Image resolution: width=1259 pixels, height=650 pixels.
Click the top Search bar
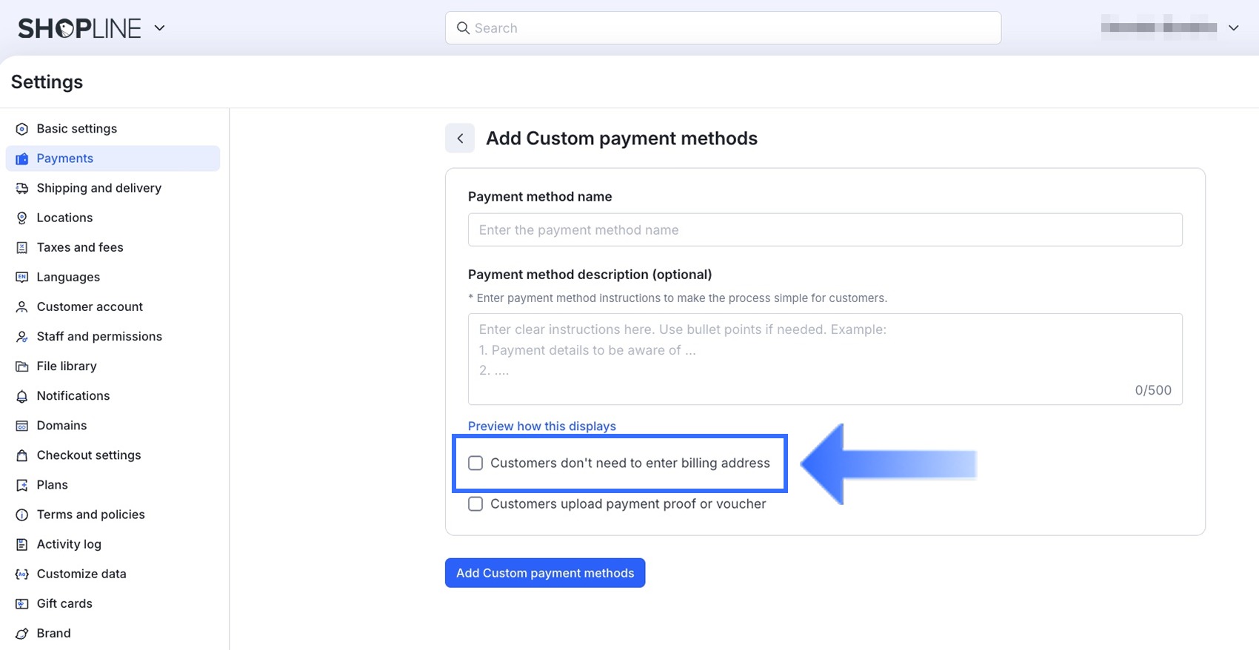point(723,28)
